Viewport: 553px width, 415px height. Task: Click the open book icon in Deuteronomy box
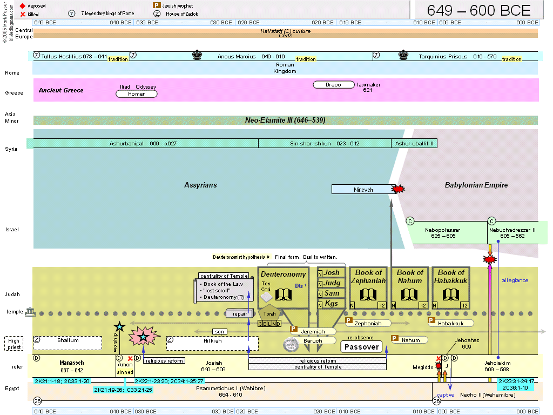tap(284, 294)
